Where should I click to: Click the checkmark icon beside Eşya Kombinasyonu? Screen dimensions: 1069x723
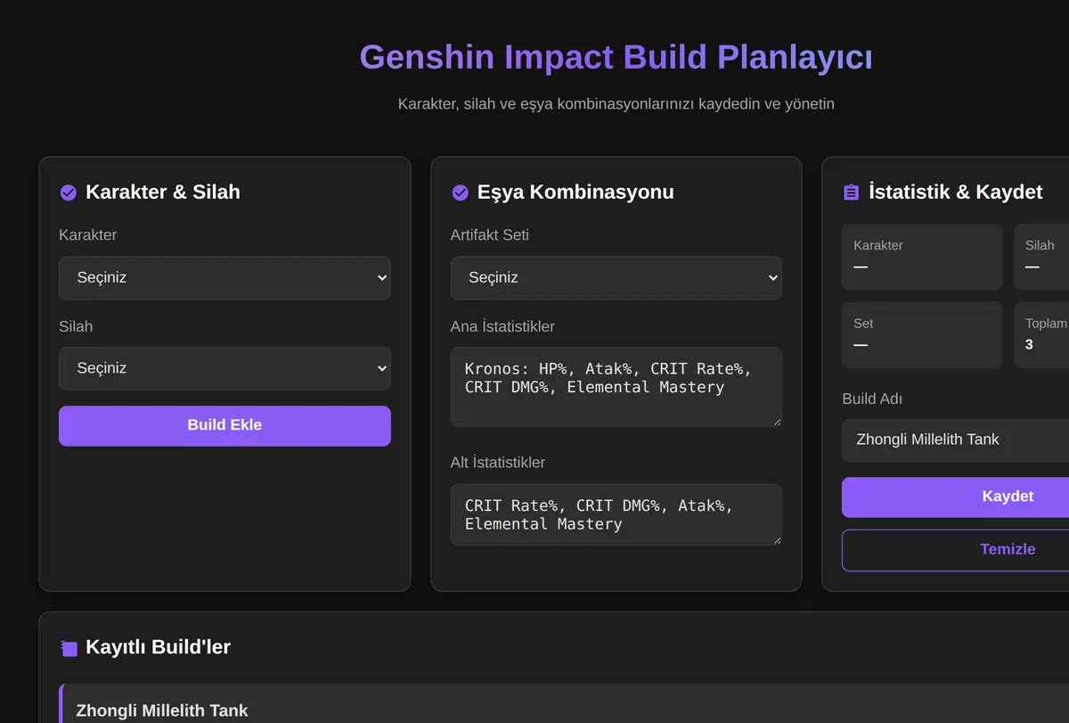click(x=460, y=193)
